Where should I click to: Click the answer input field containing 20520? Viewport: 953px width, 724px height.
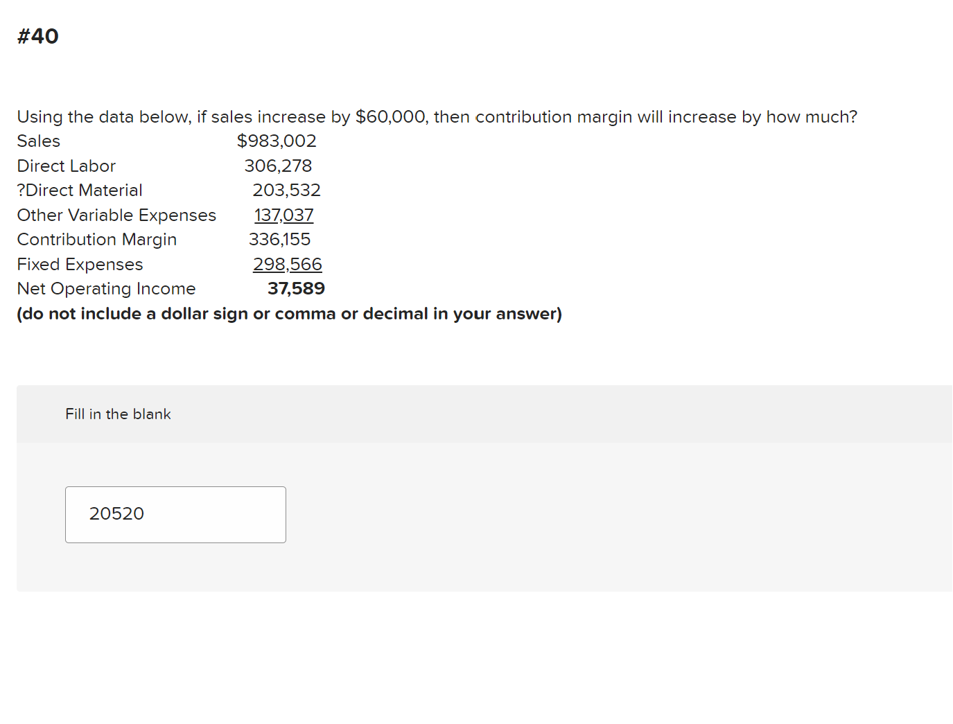[x=175, y=514]
